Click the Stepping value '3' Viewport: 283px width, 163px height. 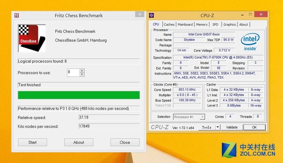[256, 63]
